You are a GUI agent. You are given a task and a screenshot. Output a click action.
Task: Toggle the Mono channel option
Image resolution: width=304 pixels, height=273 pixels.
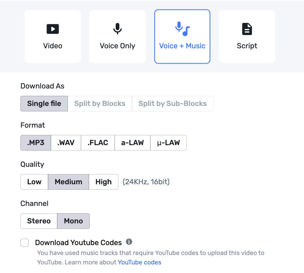73,221
